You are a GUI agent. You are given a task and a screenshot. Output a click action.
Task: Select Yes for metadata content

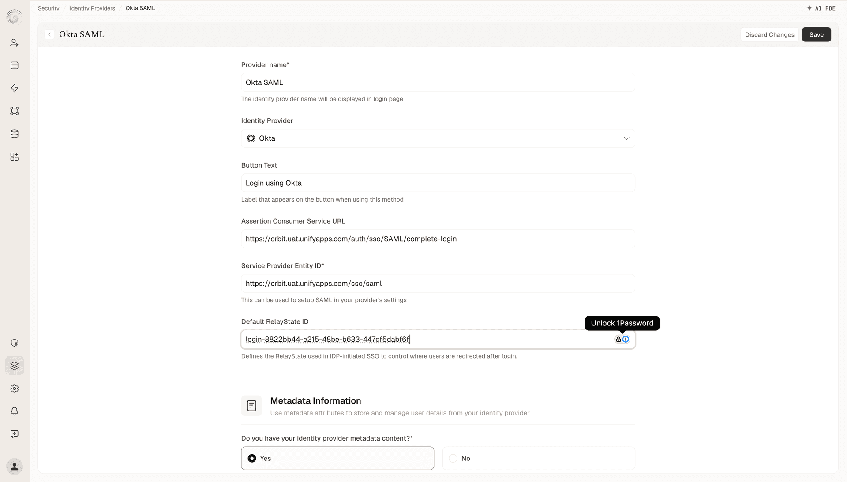tap(337, 458)
